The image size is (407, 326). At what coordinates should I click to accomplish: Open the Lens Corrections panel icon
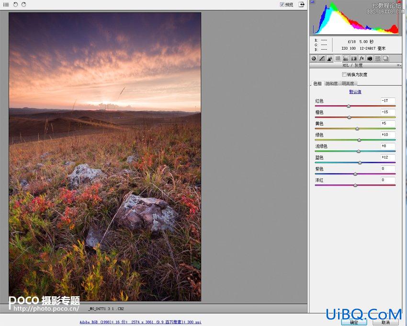point(354,58)
